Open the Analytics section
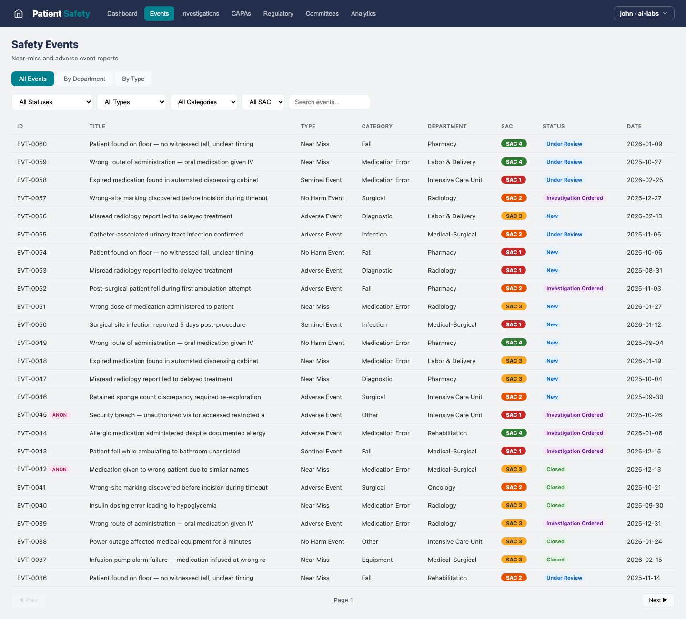Image resolution: width=686 pixels, height=619 pixels. point(363,13)
